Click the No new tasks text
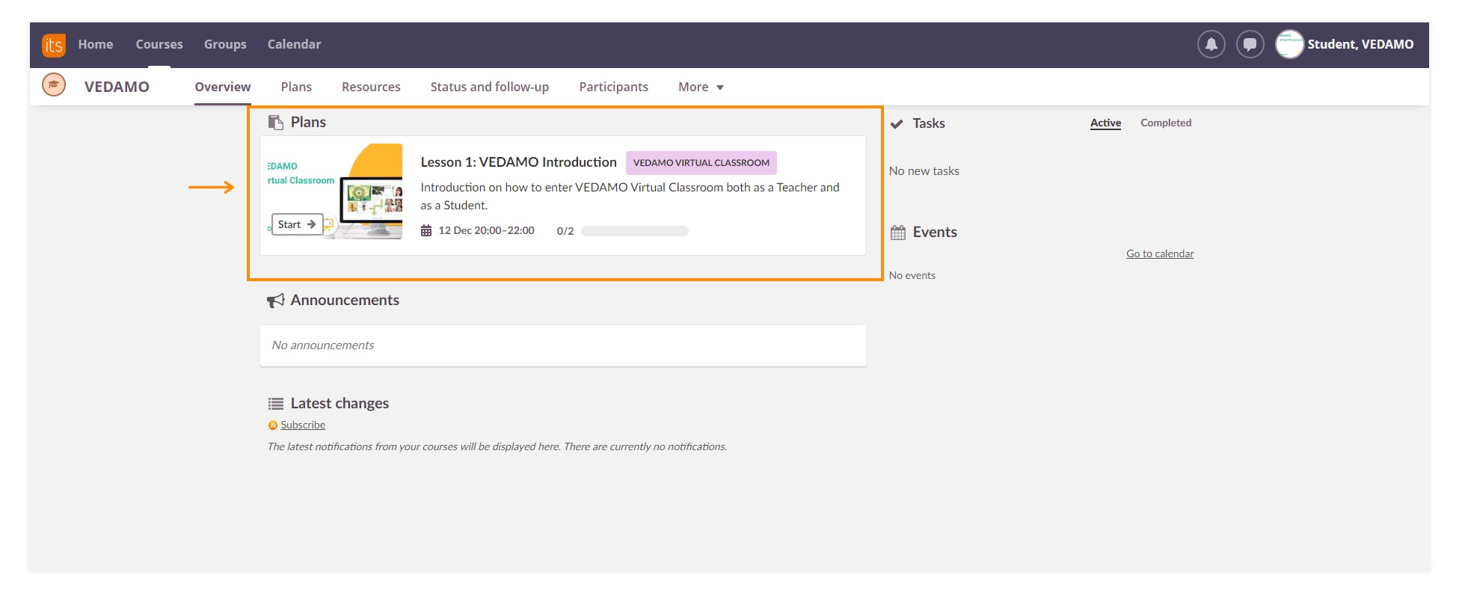The height and width of the screenshot is (593, 1459). click(924, 170)
